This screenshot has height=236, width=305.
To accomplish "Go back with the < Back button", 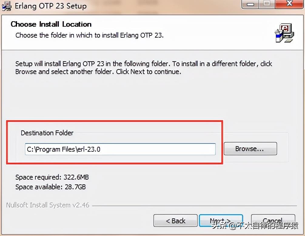I will tap(176, 221).
